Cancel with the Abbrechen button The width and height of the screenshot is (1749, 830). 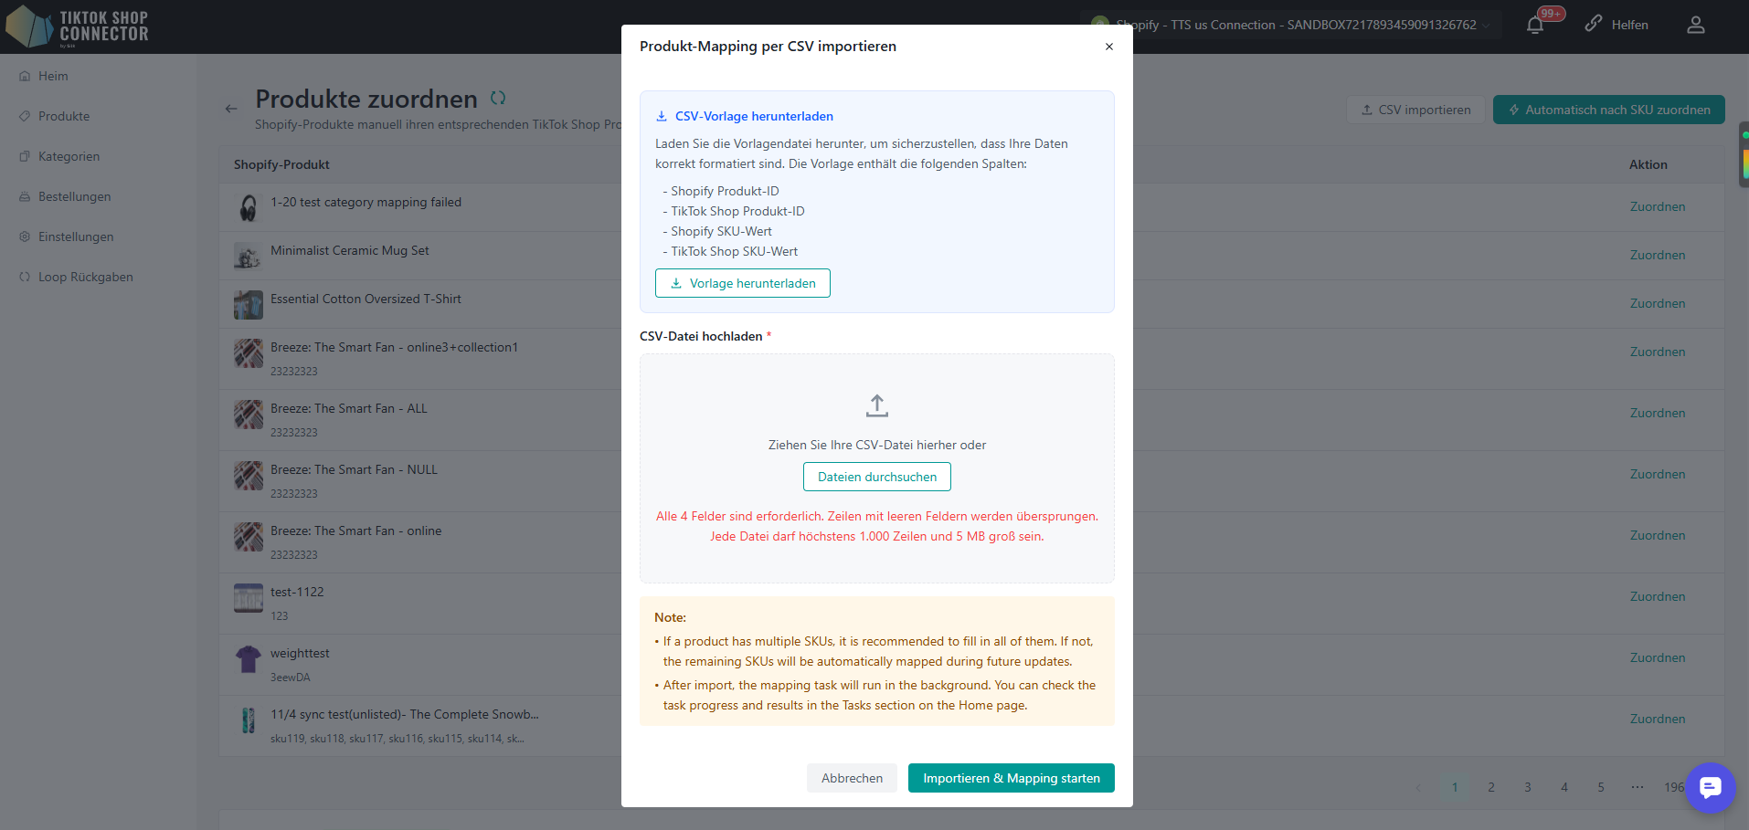[x=852, y=778]
